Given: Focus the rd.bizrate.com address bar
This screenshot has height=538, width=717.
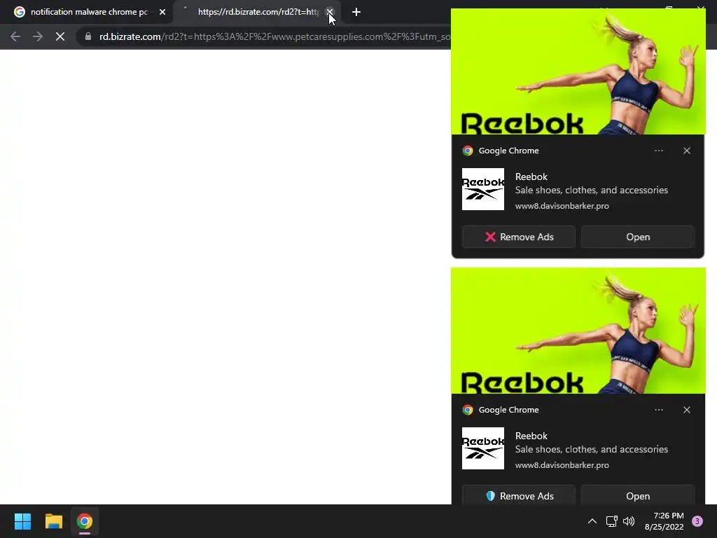Looking at the screenshot, I should (274, 36).
